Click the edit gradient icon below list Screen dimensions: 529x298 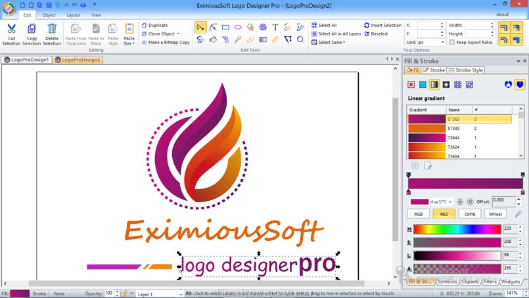tap(428, 165)
